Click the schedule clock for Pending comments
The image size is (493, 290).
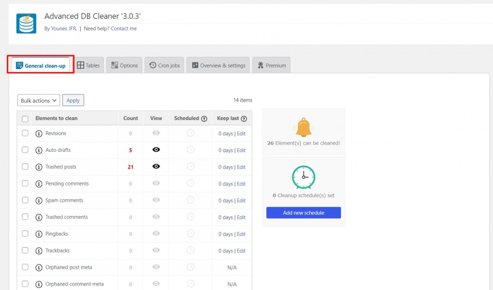click(x=191, y=183)
